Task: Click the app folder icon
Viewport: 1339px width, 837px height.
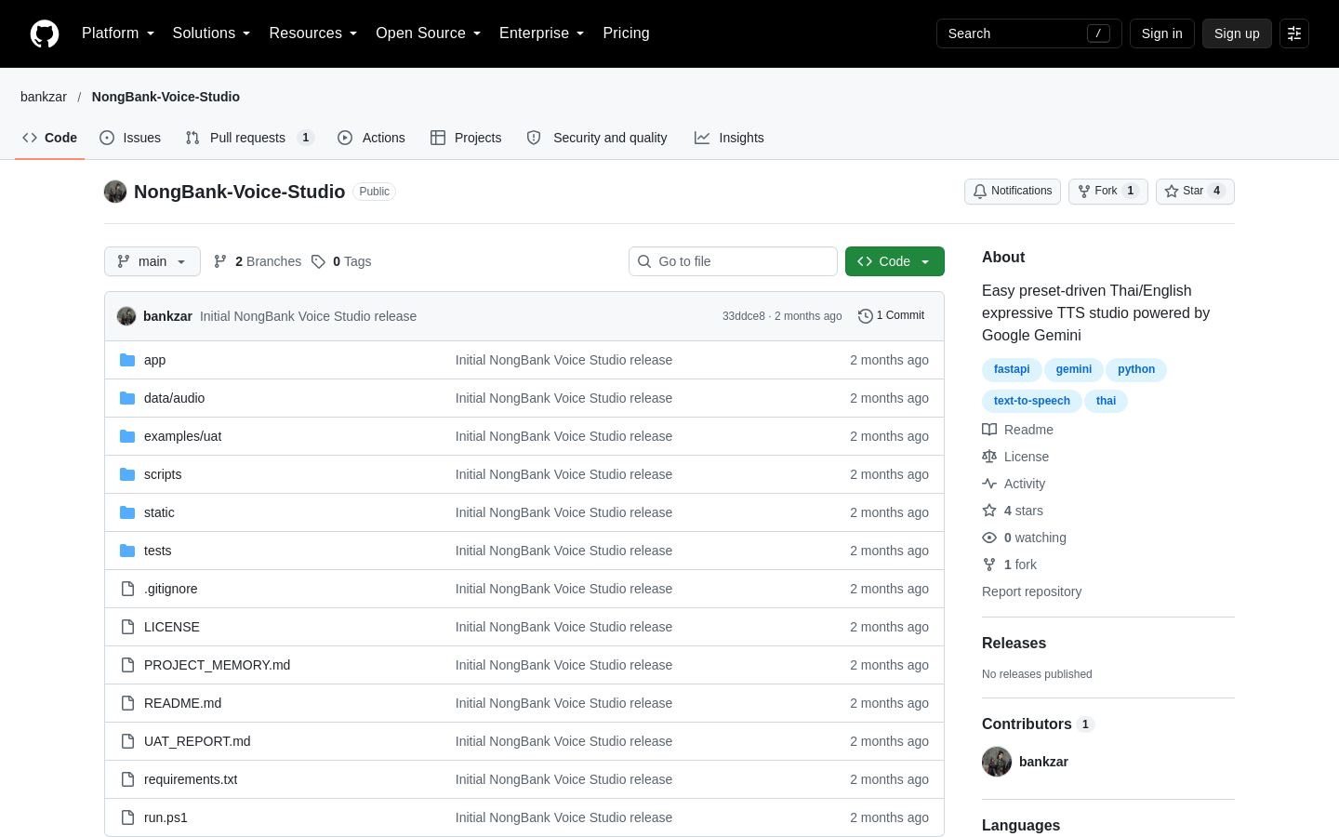Action: pos(127,360)
